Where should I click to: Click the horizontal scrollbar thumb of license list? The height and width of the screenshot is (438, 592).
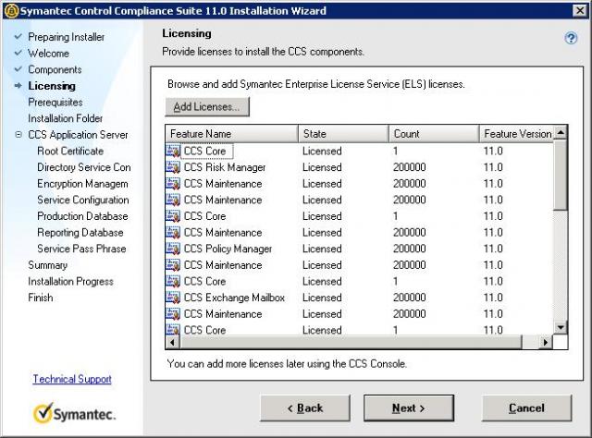coord(351,342)
